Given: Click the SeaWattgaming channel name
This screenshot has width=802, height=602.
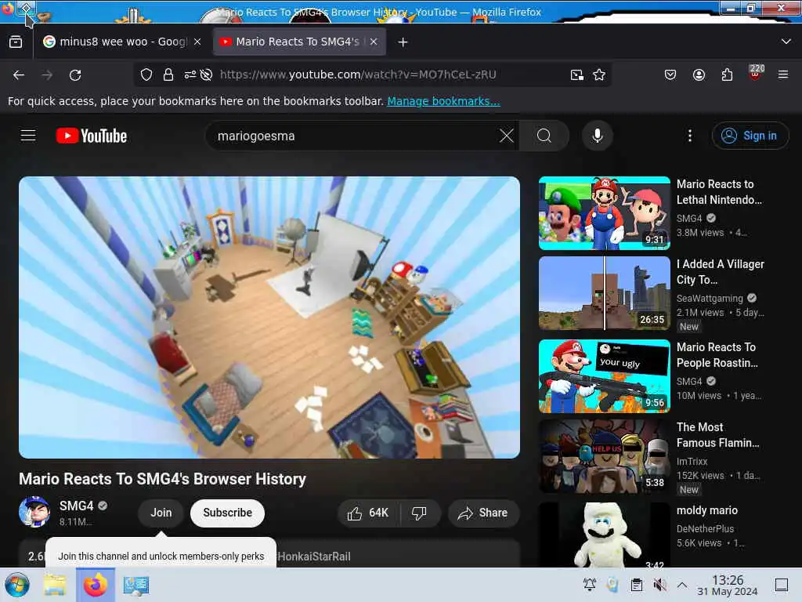Looking at the screenshot, I should click(710, 298).
